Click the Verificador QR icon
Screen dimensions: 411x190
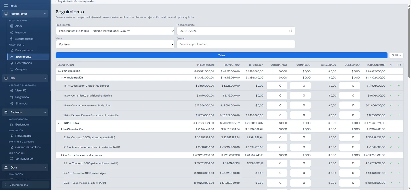(x=12, y=159)
